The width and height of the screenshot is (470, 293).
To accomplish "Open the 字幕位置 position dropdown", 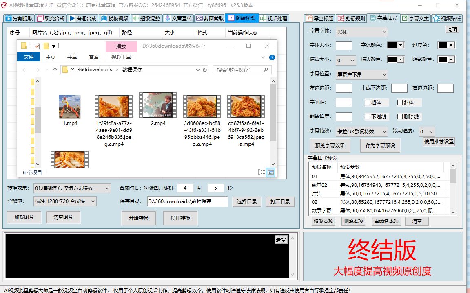I will (361, 74).
